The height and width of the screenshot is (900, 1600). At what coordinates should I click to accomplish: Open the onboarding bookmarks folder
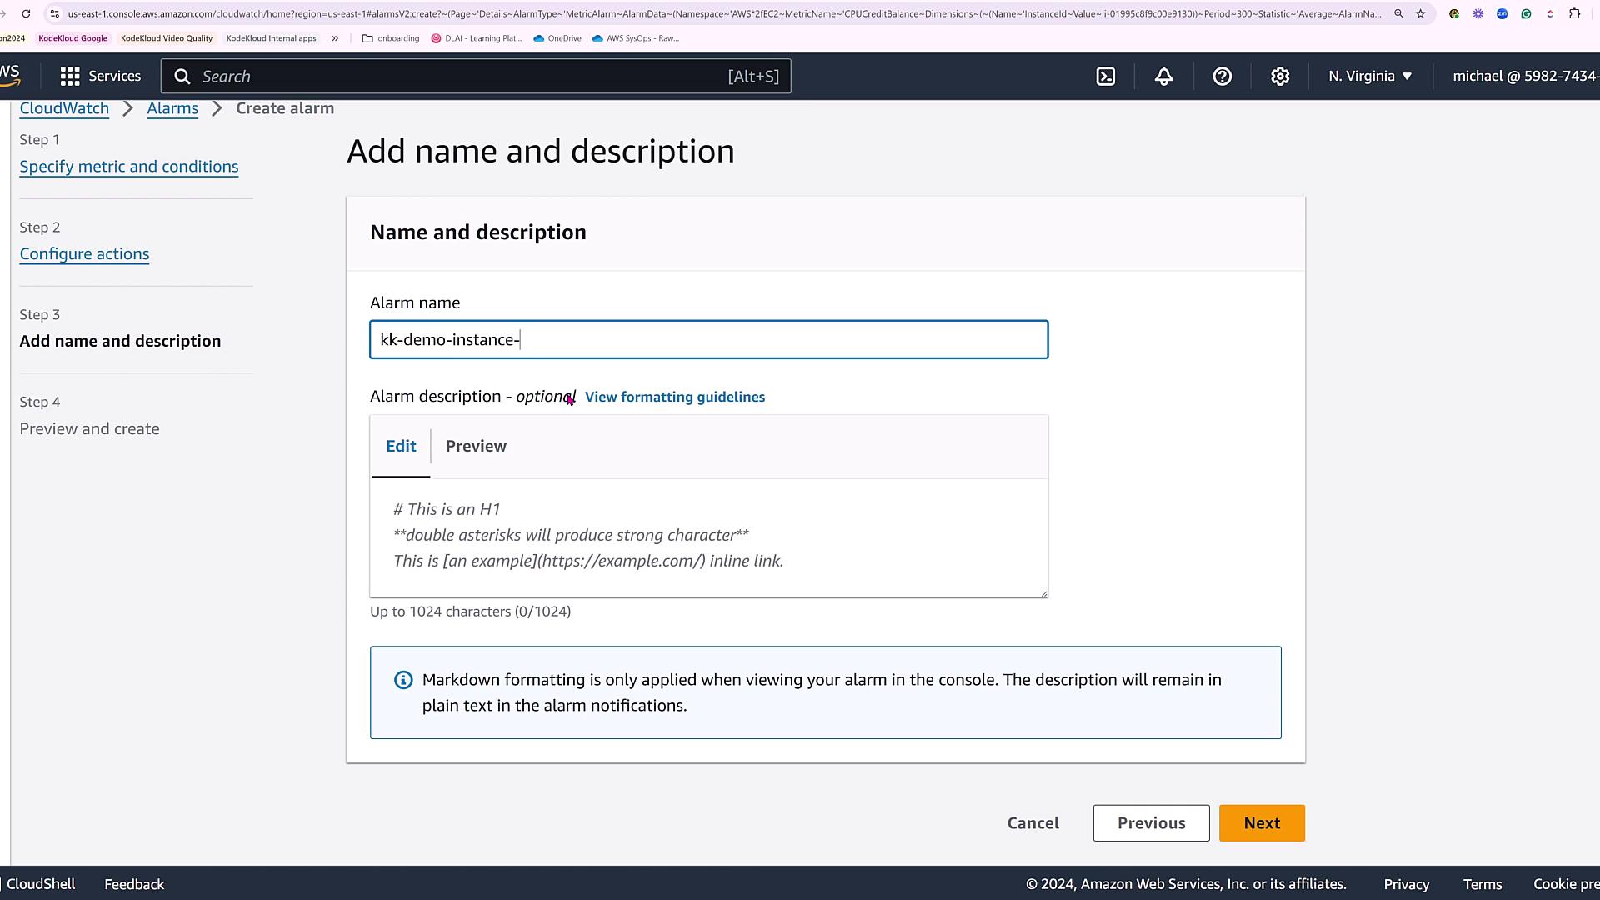391,38
